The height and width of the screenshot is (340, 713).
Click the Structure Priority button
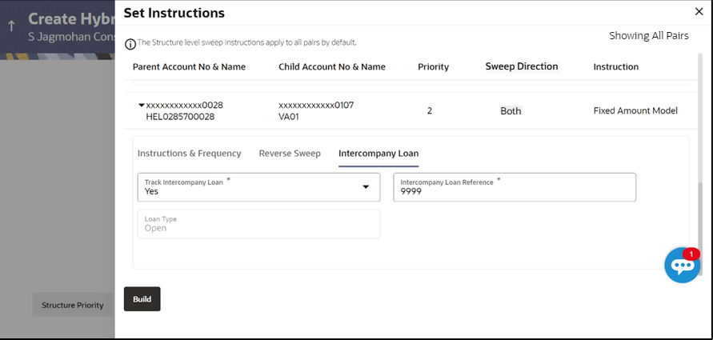pyautogui.click(x=73, y=305)
